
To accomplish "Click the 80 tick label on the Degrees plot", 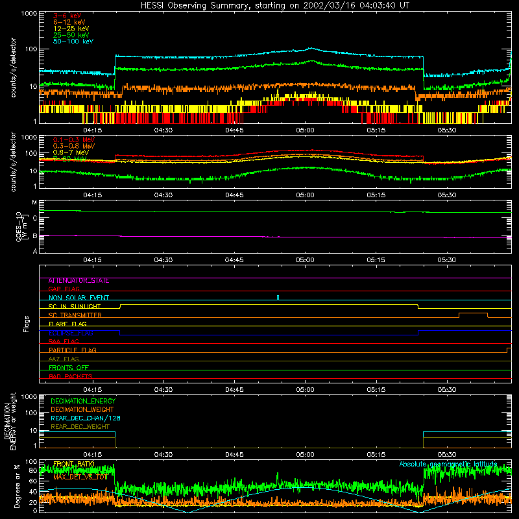I will [x=33, y=470].
